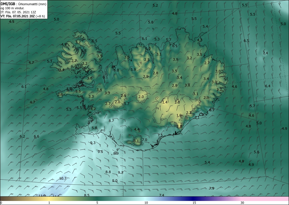The height and width of the screenshot is (205, 289).
Task: Click the 6.5 value in the northeast ocean
Action: (x=246, y=40)
